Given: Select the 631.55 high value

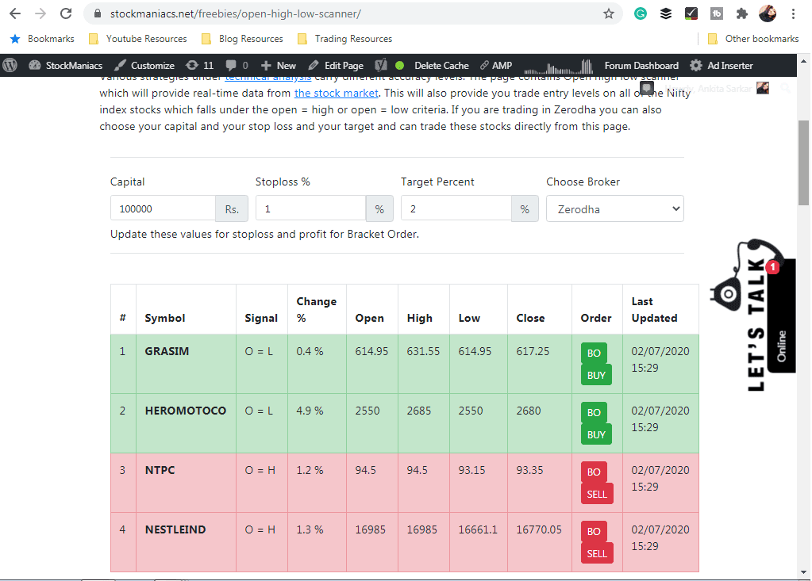Looking at the screenshot, I should (x=423, y=351).
